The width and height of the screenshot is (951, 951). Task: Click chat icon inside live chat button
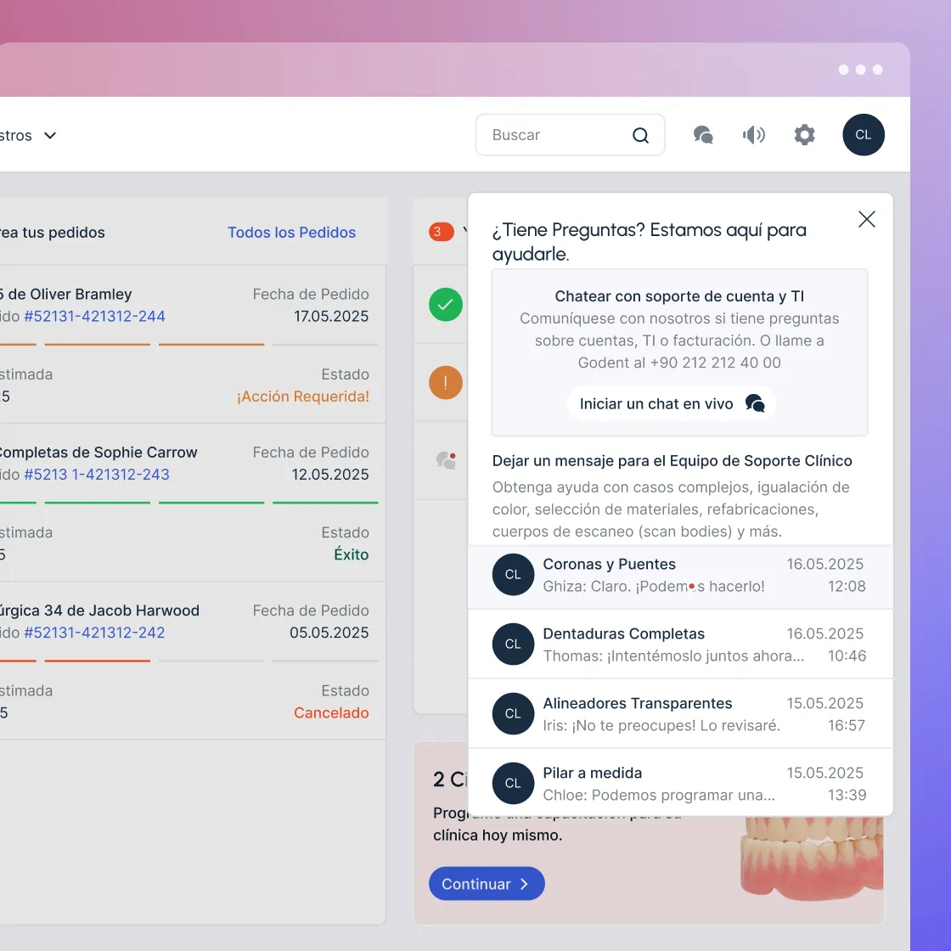[x=755, y=403]
